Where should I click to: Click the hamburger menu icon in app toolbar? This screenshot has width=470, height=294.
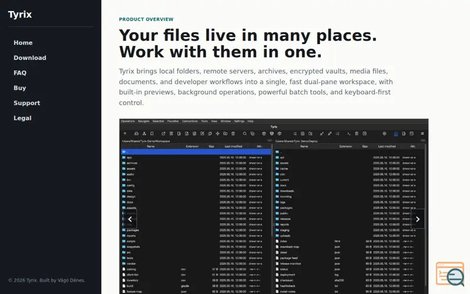(x=422, y=134)
